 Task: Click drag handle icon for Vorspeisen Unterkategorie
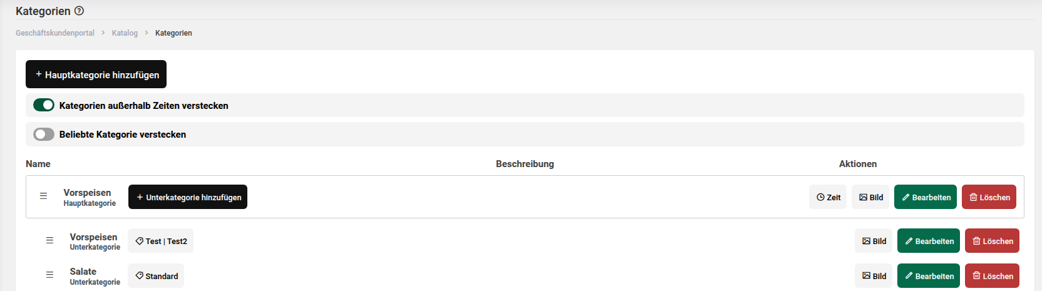click(x=49, y=240)
